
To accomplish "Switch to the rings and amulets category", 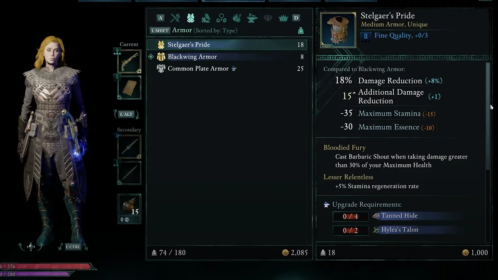I will click(222, 18).
